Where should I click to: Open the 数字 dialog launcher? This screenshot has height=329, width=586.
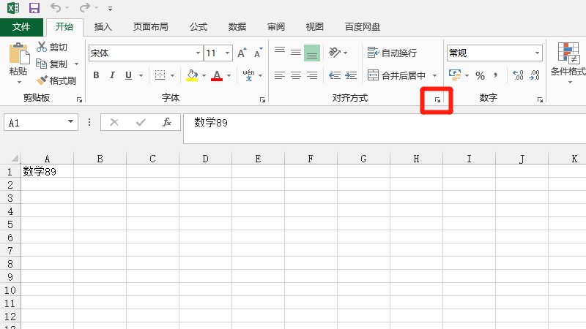coord(540,99)
